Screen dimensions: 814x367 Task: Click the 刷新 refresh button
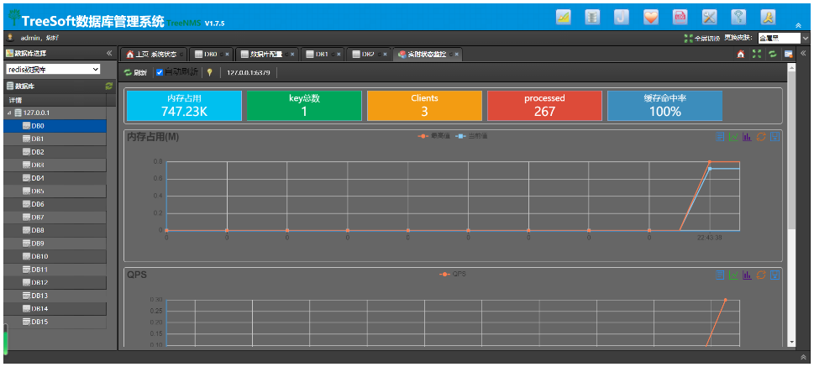[136, 72]
